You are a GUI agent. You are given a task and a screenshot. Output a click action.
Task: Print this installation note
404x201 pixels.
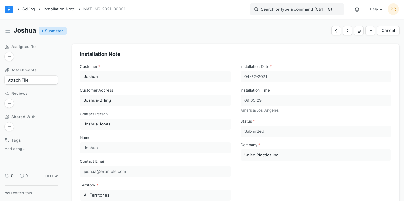(359, 31)
